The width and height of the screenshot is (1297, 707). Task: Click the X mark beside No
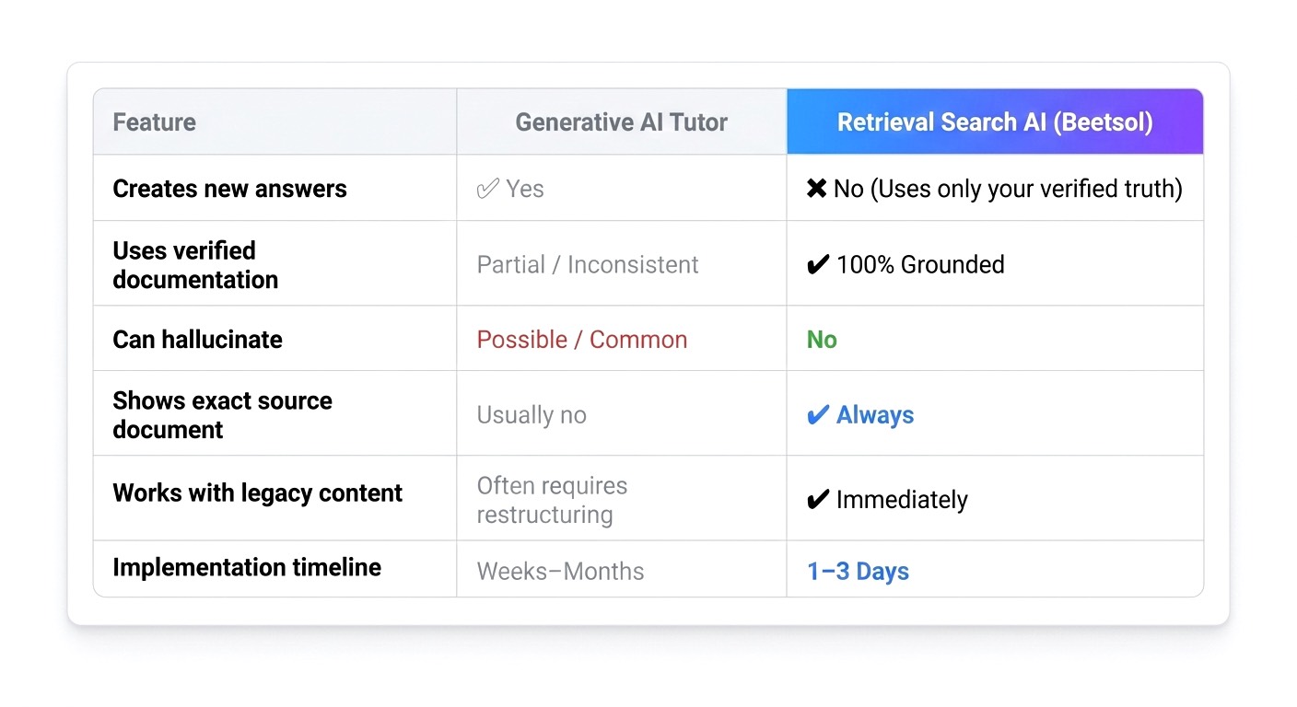click(x=816, y=189)
